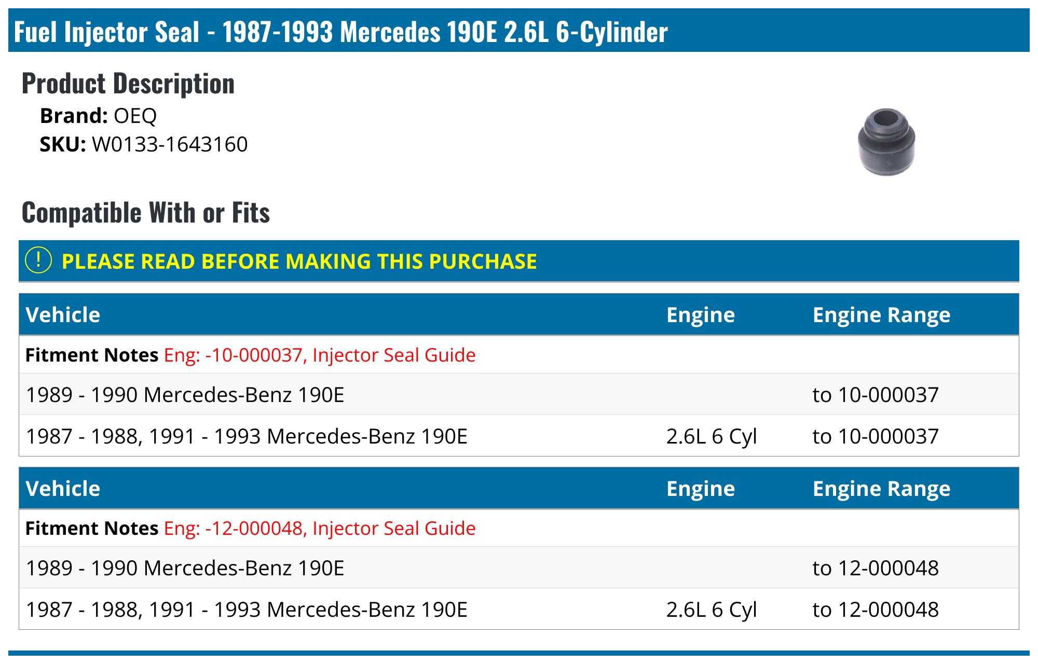The width and height of the screenshot is (1038, 664).
Task: Click the yellow exclamation warning icon
Action: 38,260
